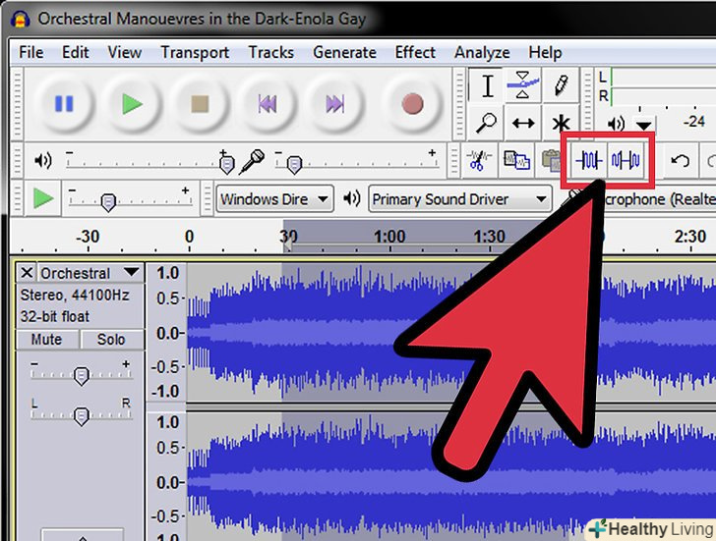Click the upper channel vertical amplitude scale

click(166, 333)
